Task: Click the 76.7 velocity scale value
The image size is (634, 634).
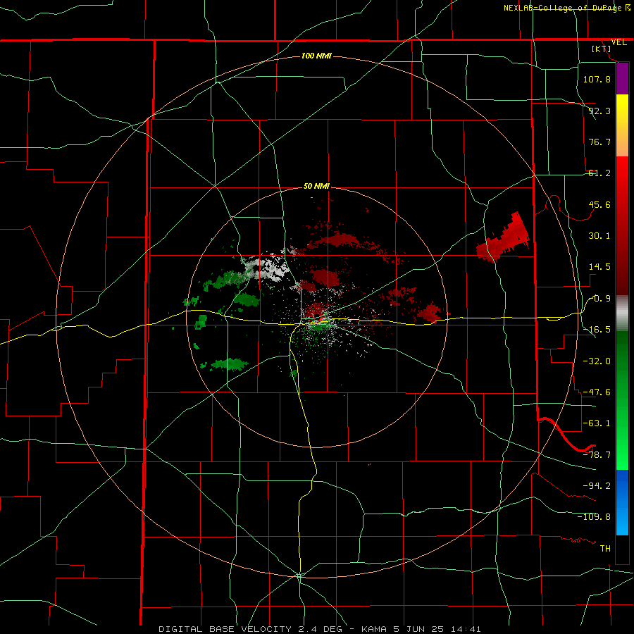Action: [599, 142]
